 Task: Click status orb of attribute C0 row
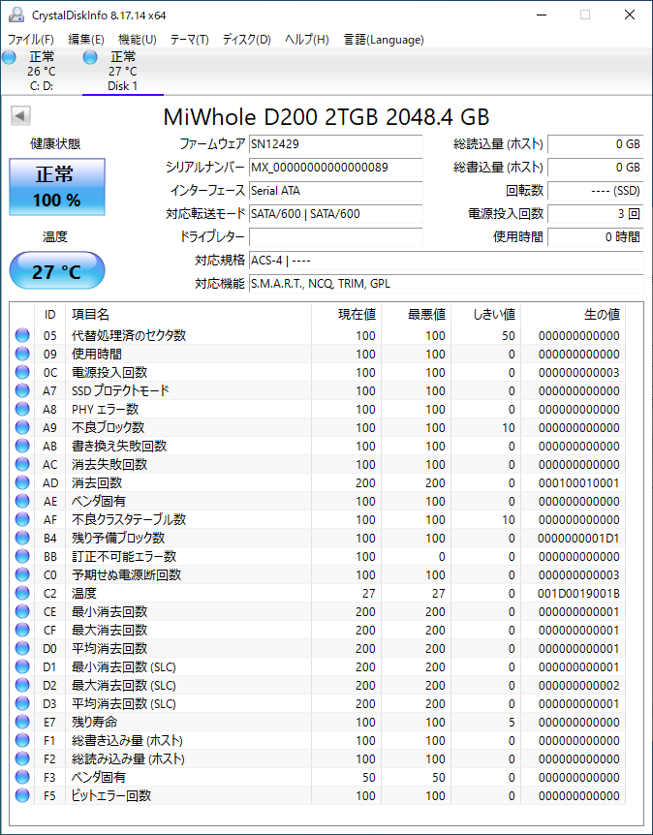(22, 574)
